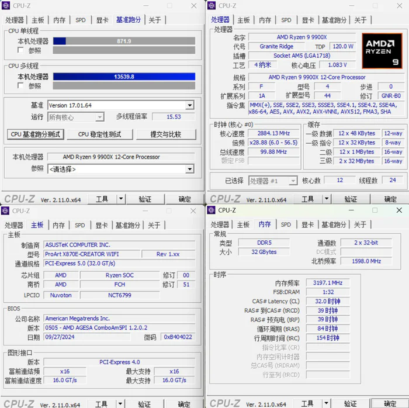
Task: Click the 名字 field AMD Ryzen 9 9900X
Action: coord(301,37)
